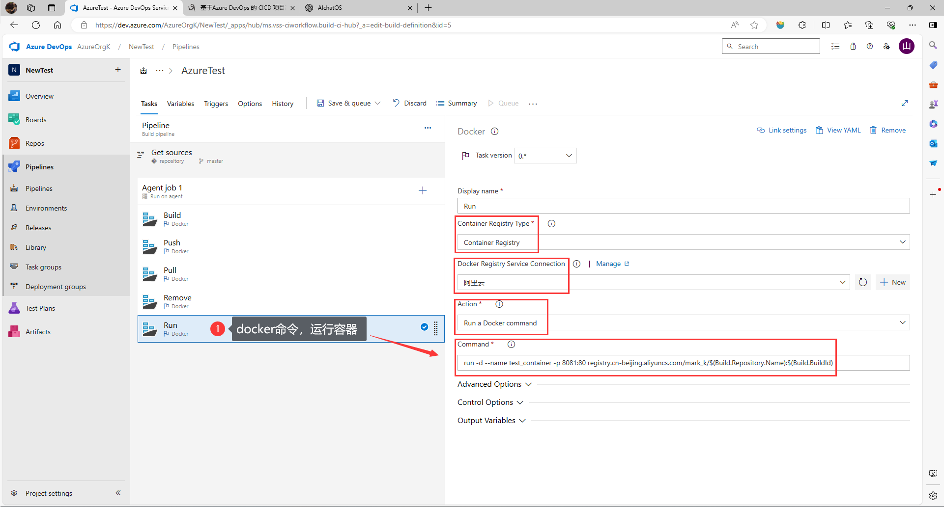Click the Manage connections link
944x507 pixels.
click(x=612, y=264)
